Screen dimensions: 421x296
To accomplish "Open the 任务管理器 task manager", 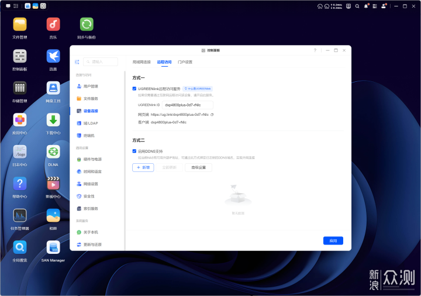I will tap(20, 215).
